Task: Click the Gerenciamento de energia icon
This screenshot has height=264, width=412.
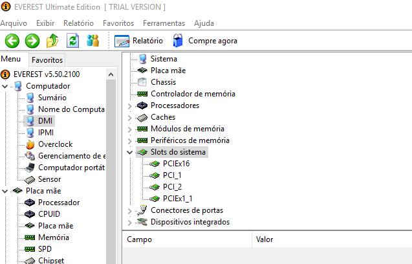Action: (30, 156)
